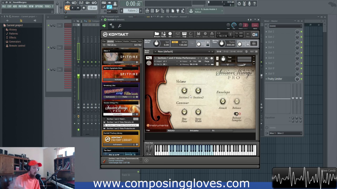This screenshot has width=337, height=189.
Task: Toggle the Ext tempo sync button
Action: [x=175, y=42]
